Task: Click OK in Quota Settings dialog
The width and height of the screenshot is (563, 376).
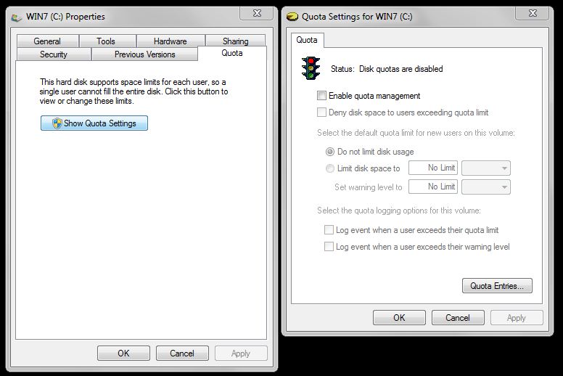Action: coord(399,318)
